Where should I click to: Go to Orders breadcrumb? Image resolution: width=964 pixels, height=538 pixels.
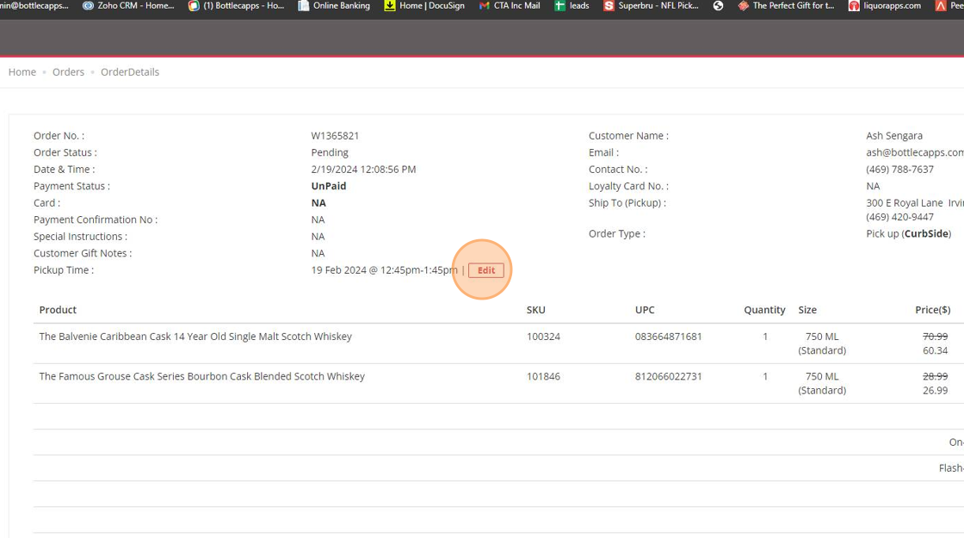point(68,72)
